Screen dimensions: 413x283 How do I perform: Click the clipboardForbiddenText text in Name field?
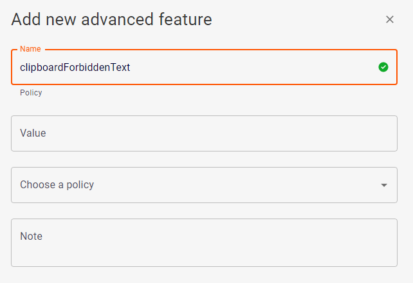click(75, 67)
